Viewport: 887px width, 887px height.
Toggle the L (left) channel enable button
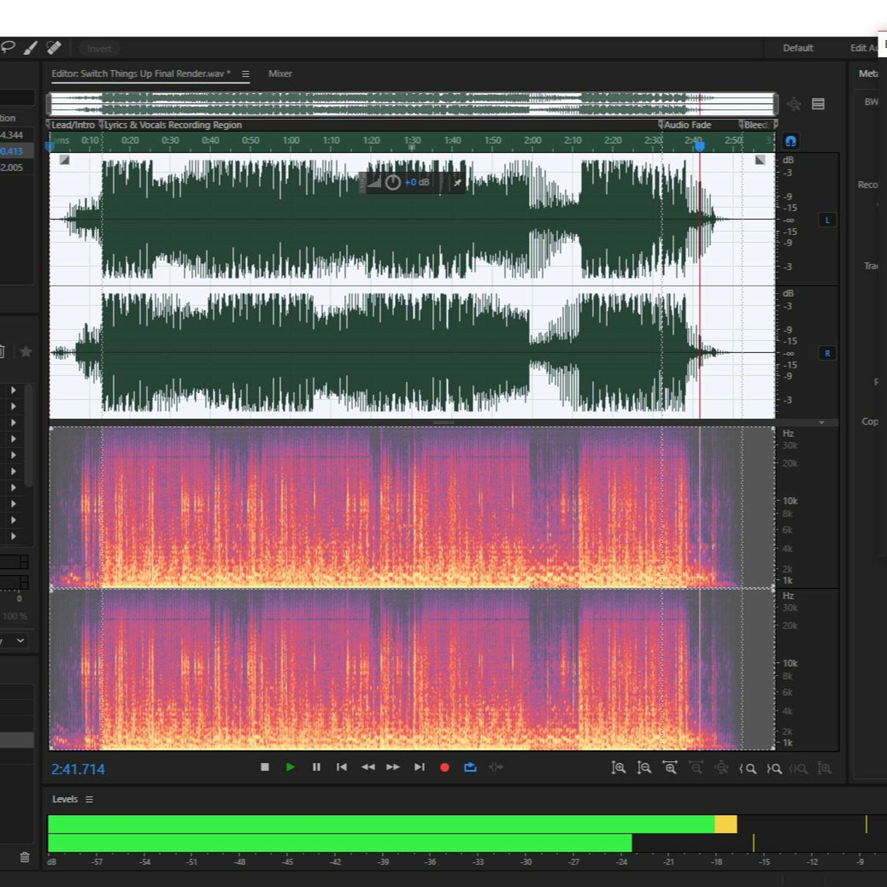click(827, 220)
